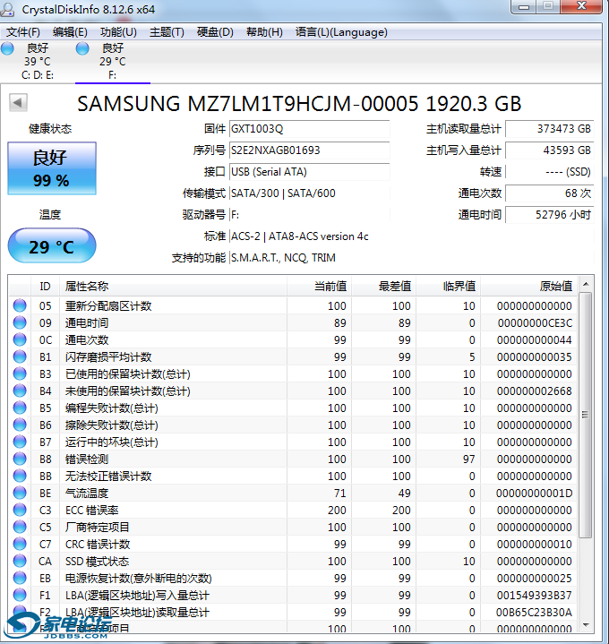Click the previous disk arrow button

tap(18, 102)
